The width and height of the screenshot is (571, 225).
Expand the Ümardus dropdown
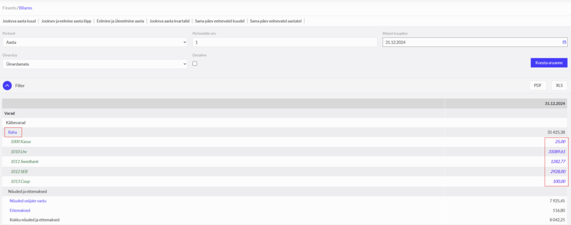pos(94,64)
